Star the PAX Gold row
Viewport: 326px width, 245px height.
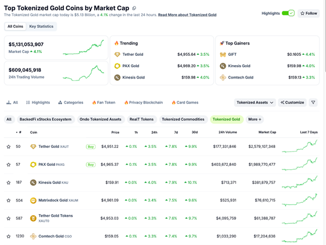[x=9, y=164]
